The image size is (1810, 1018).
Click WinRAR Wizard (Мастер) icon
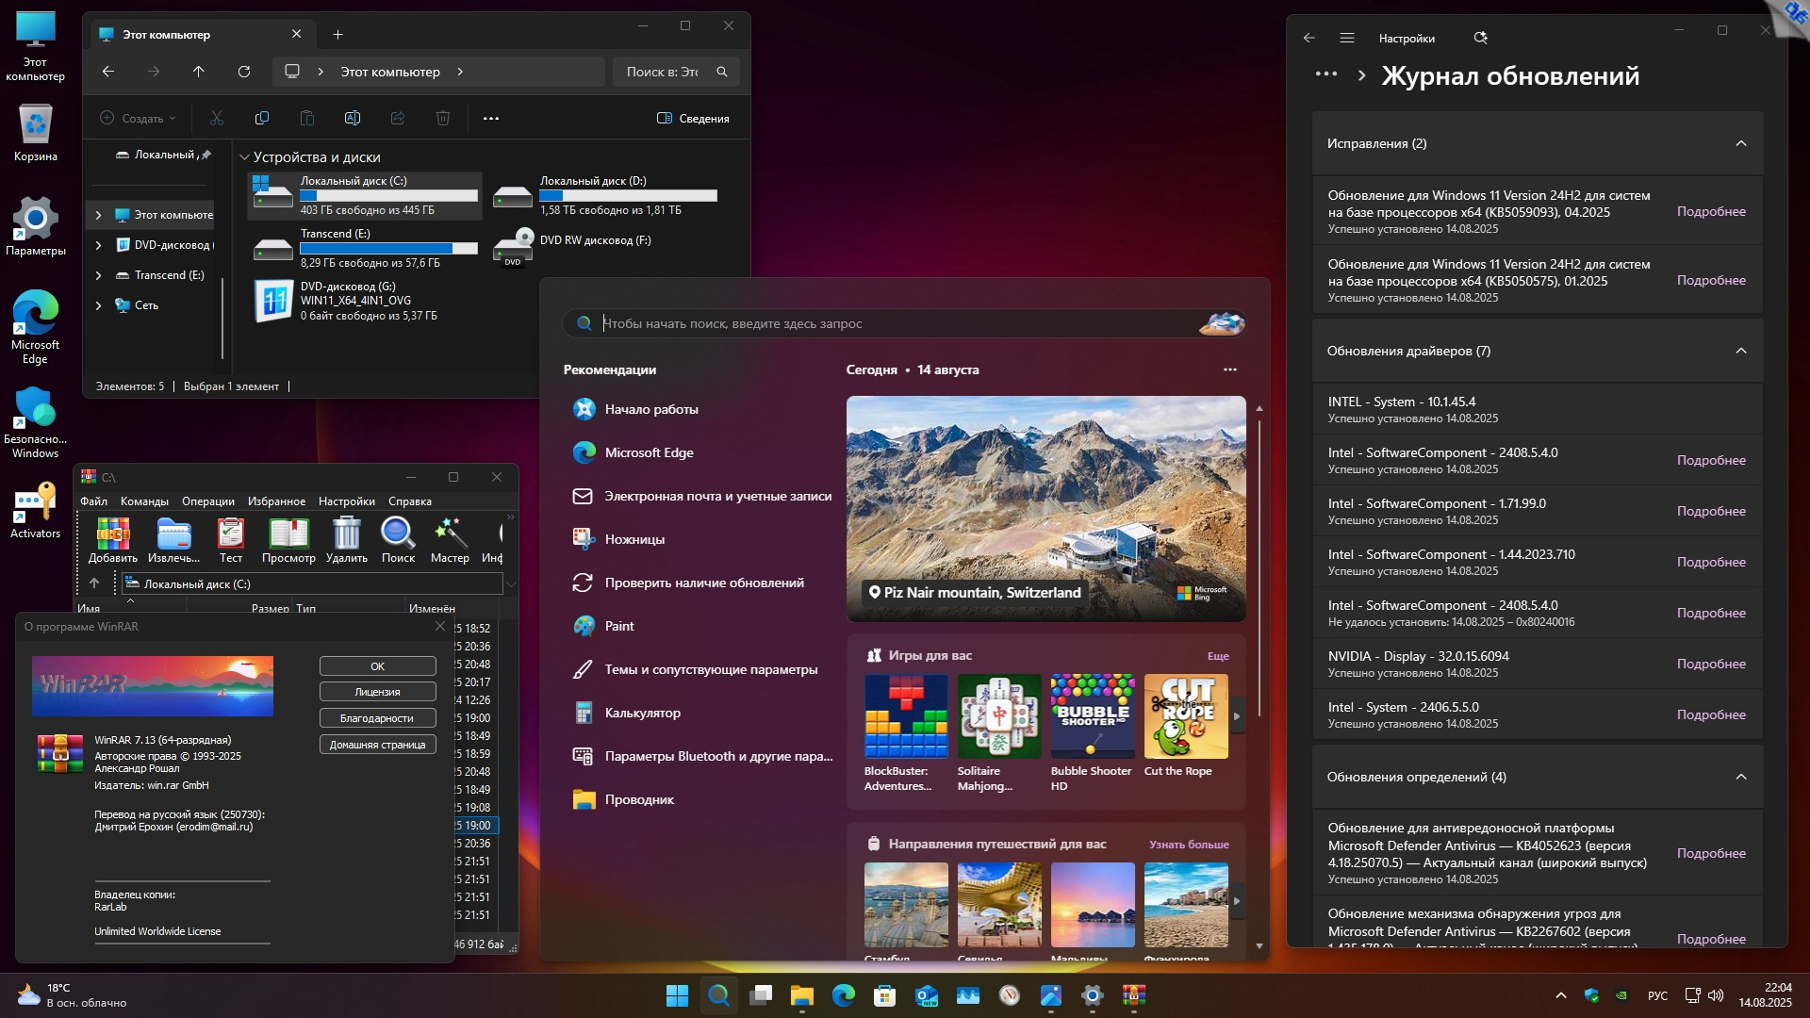click(450, 534)
